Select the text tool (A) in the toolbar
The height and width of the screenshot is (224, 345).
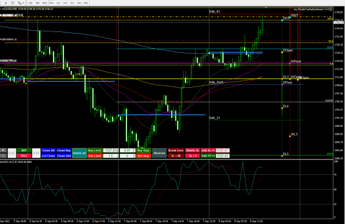coord(6,3)
